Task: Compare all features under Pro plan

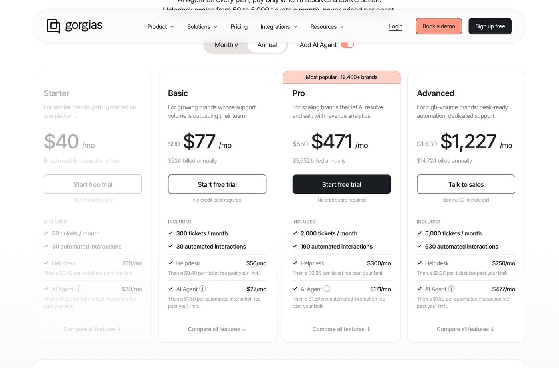Action: 341,329
